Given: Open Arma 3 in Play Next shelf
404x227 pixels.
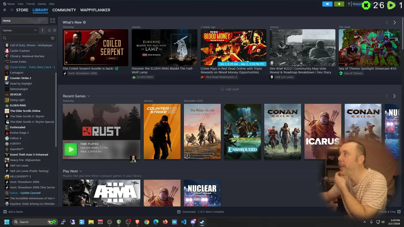Looking at the screenshot, I should pos(101,193).
